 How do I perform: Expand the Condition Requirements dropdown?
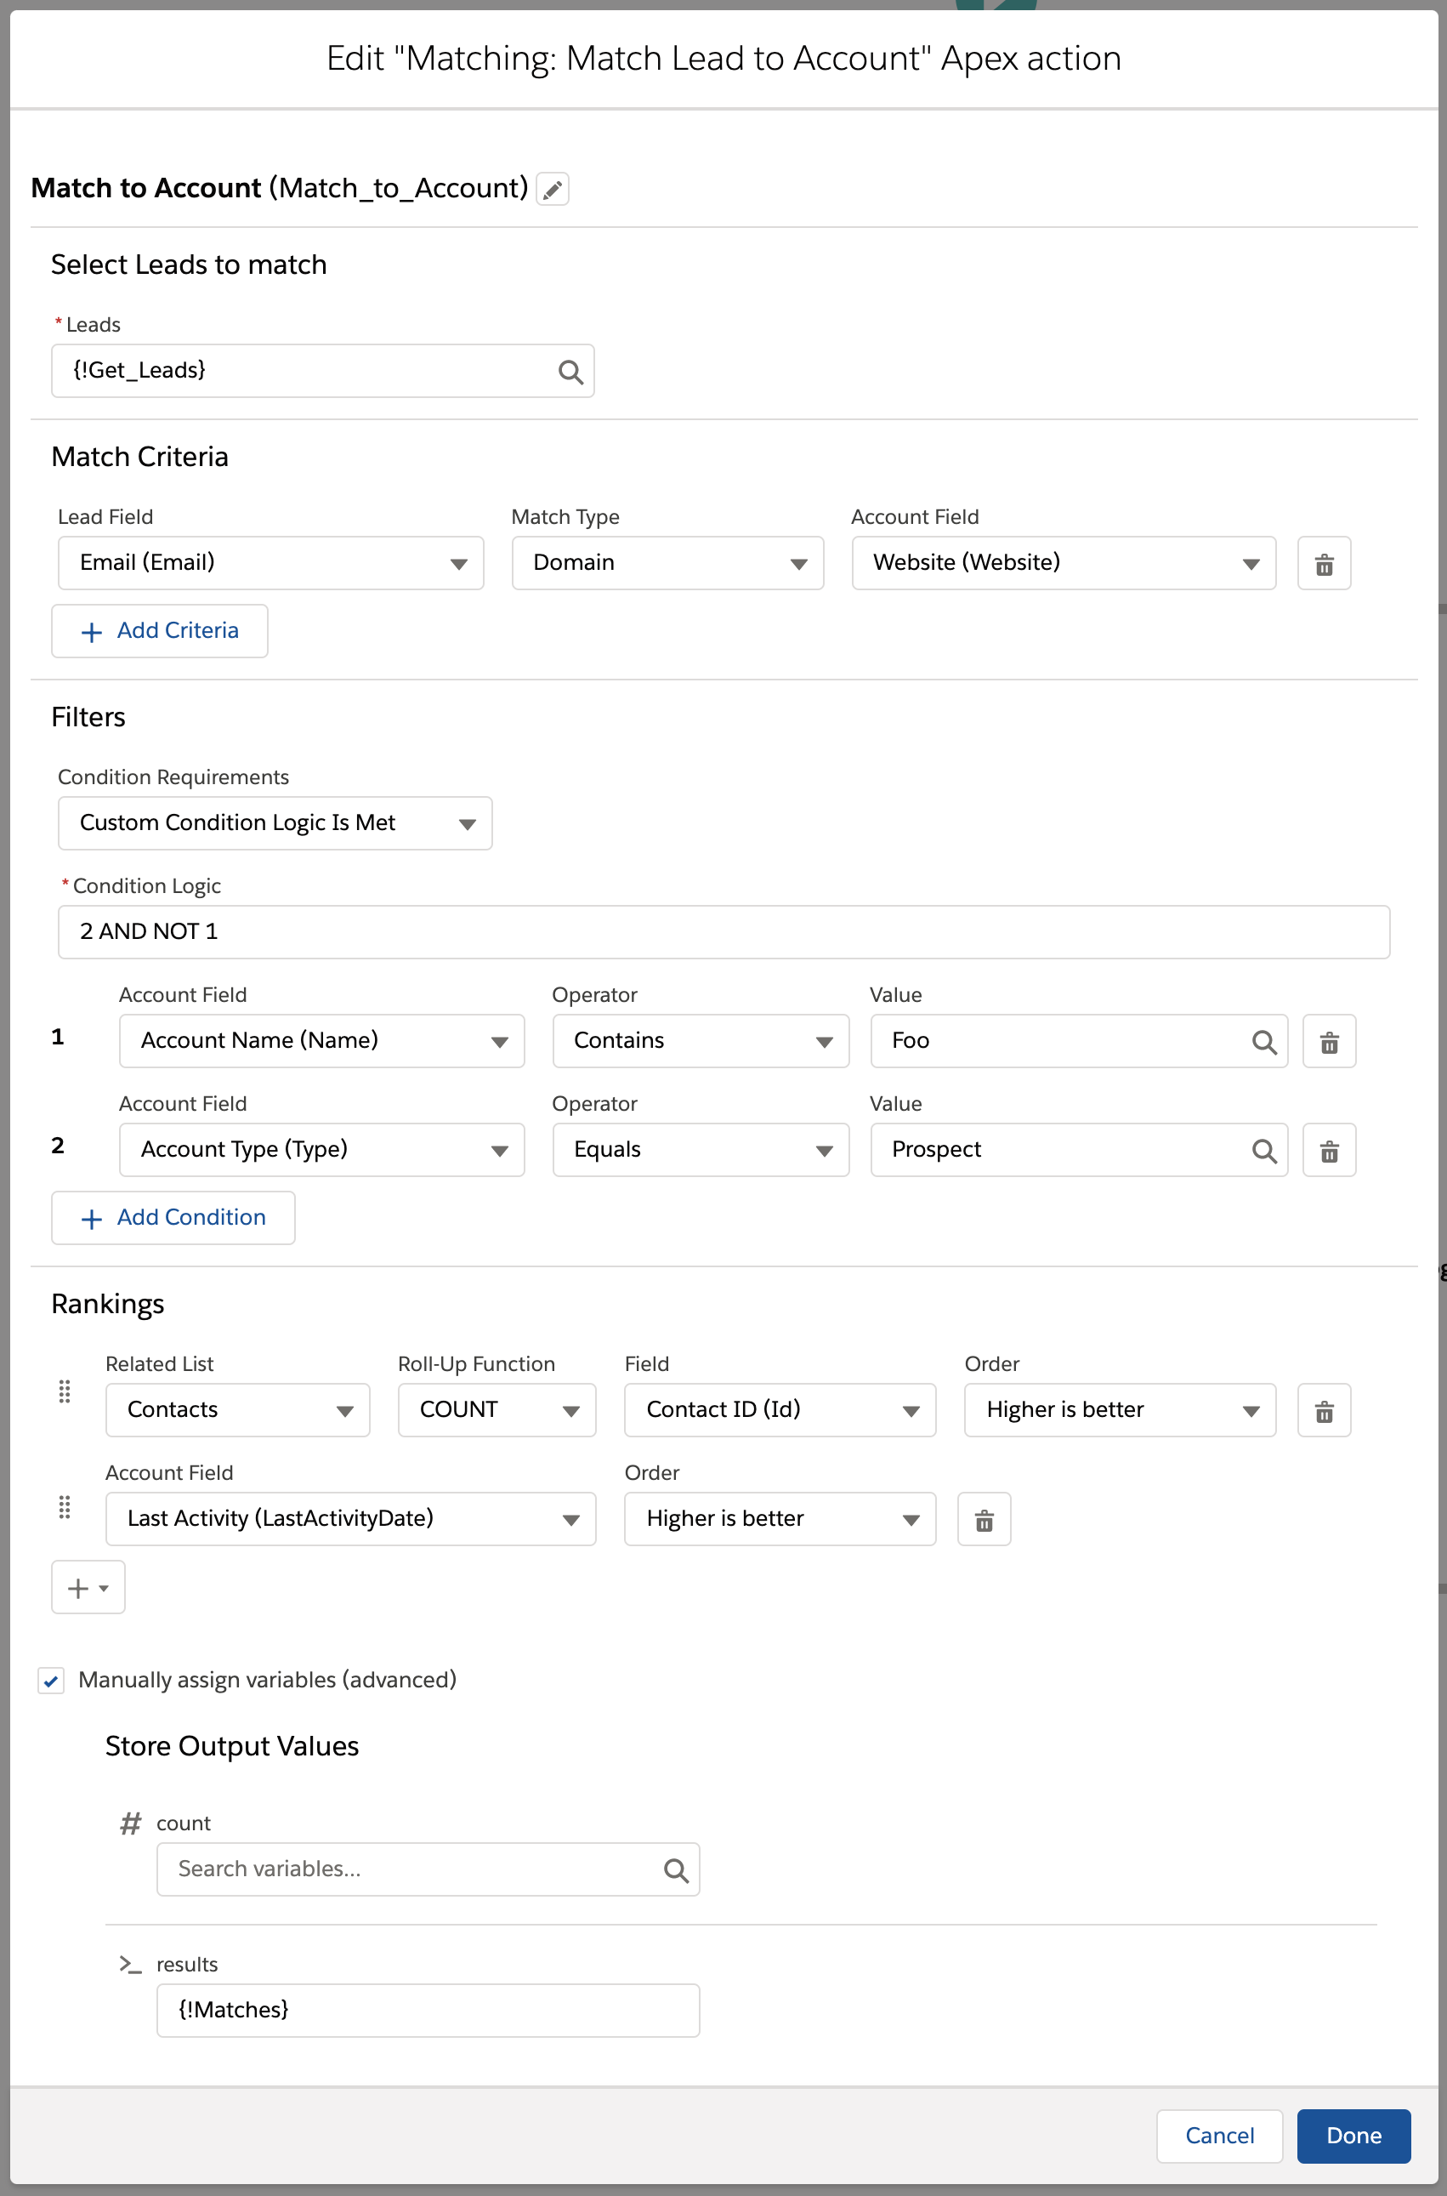[274, 823]
